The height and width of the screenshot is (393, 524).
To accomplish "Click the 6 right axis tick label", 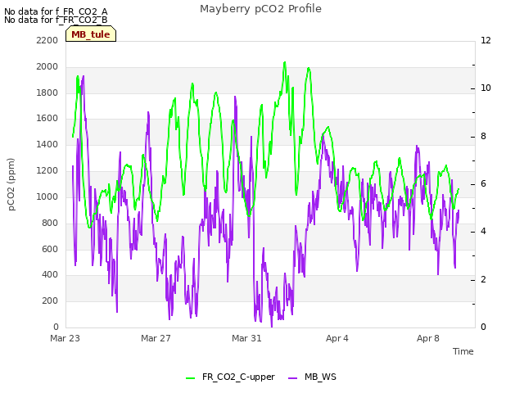I will click(x=483, y=183).
